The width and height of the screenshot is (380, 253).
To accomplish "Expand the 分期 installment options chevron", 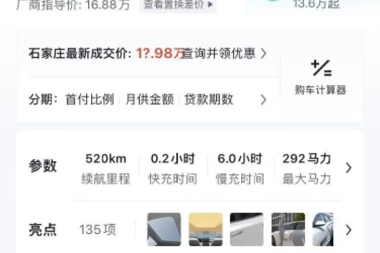I will click(x=264, y=100).
